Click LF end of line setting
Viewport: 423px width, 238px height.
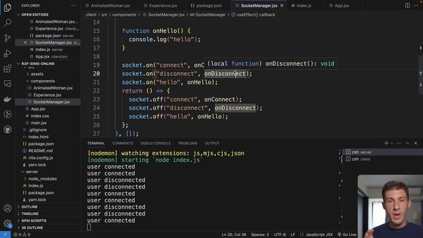(293, 235)
